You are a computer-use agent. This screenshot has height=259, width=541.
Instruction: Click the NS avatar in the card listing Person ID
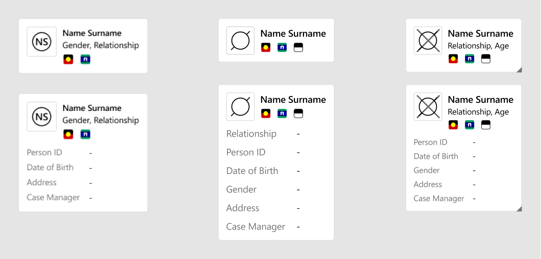coord(42,117)
